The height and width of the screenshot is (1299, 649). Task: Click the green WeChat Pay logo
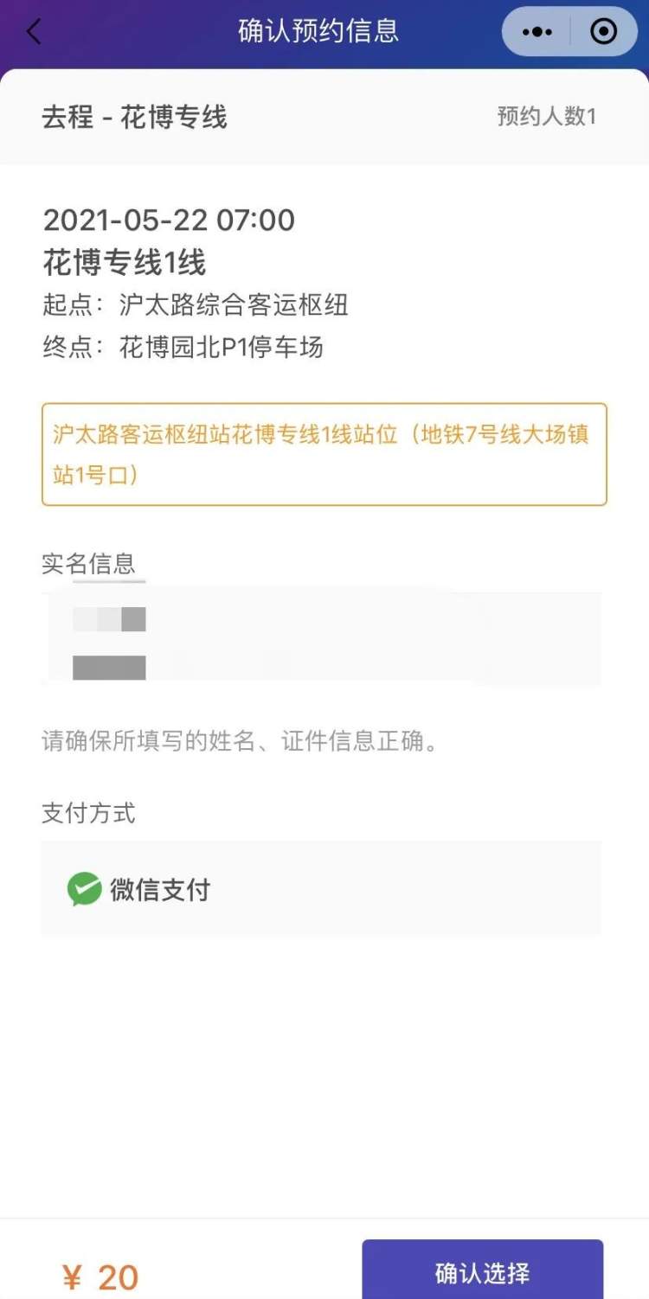84,889
